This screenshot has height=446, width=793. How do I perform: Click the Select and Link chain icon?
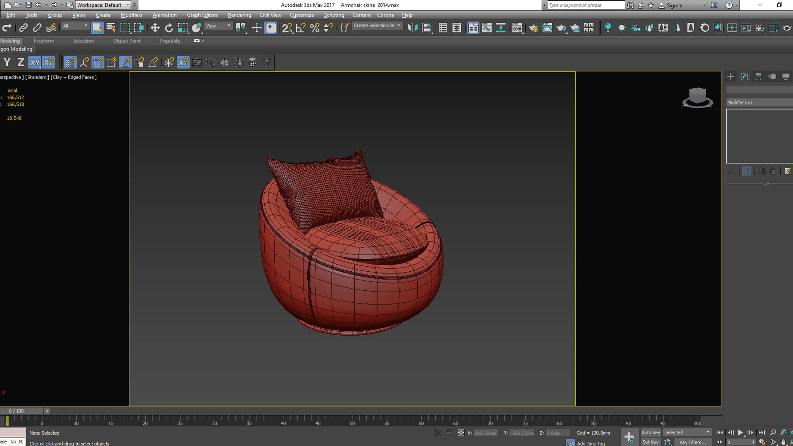point(23,28)
